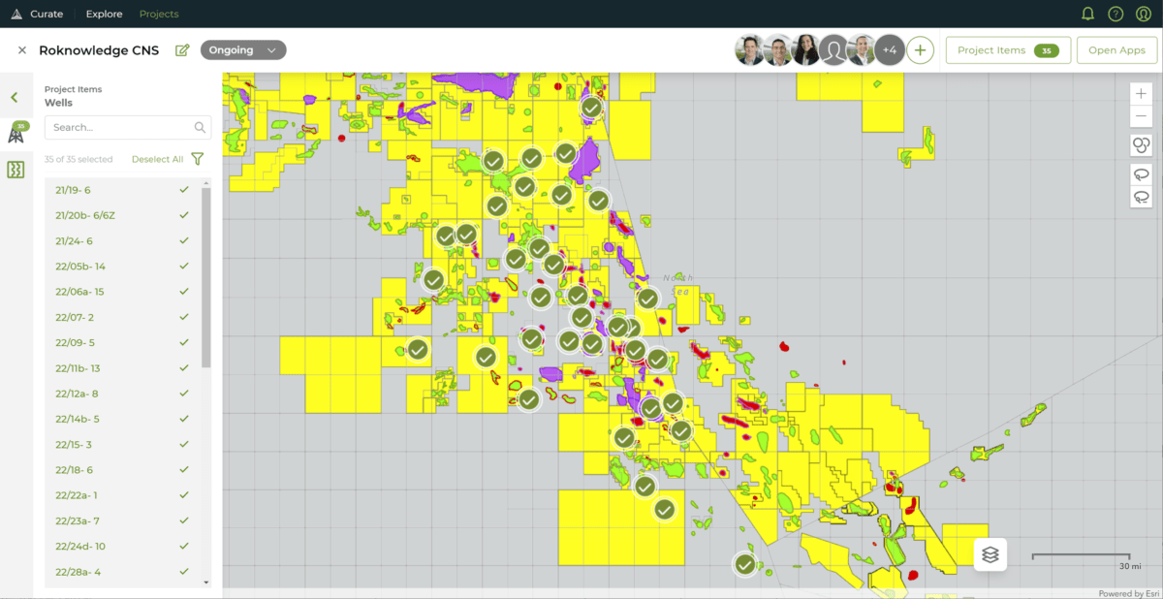
Task: Open the Wells derrick icon panel
Action: coord(16,133)
